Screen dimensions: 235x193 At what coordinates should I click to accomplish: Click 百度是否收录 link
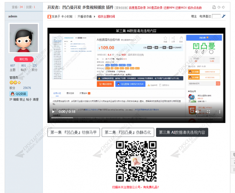(x=137, y=8)
